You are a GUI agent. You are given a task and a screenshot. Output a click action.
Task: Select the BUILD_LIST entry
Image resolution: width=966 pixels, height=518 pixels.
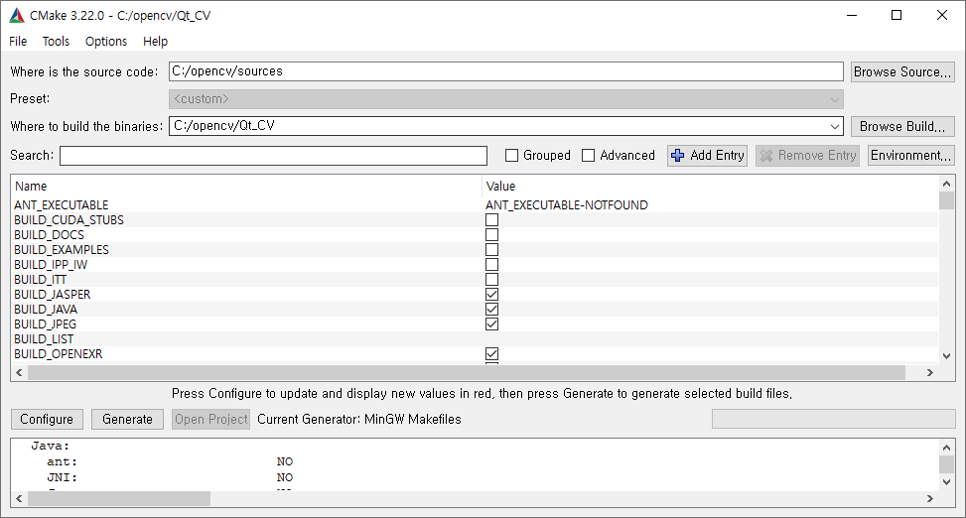[x=44, y=339]
